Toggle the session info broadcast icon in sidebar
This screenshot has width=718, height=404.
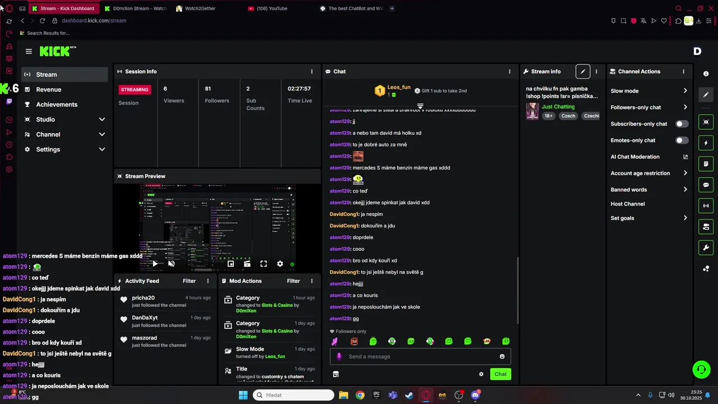(706, 206)
